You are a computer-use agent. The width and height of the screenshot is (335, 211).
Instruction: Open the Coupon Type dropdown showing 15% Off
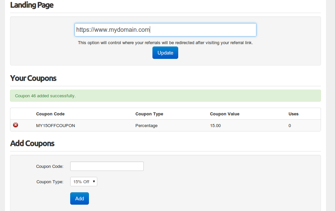tap(84, 182)
